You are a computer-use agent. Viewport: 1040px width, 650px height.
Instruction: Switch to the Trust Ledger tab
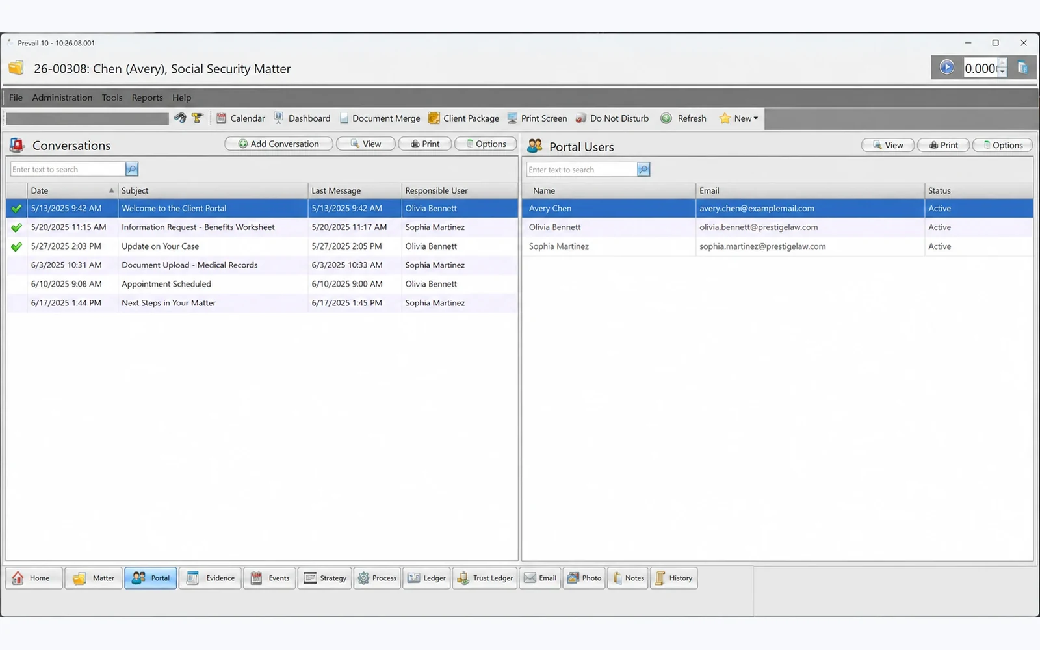[485, 578]
